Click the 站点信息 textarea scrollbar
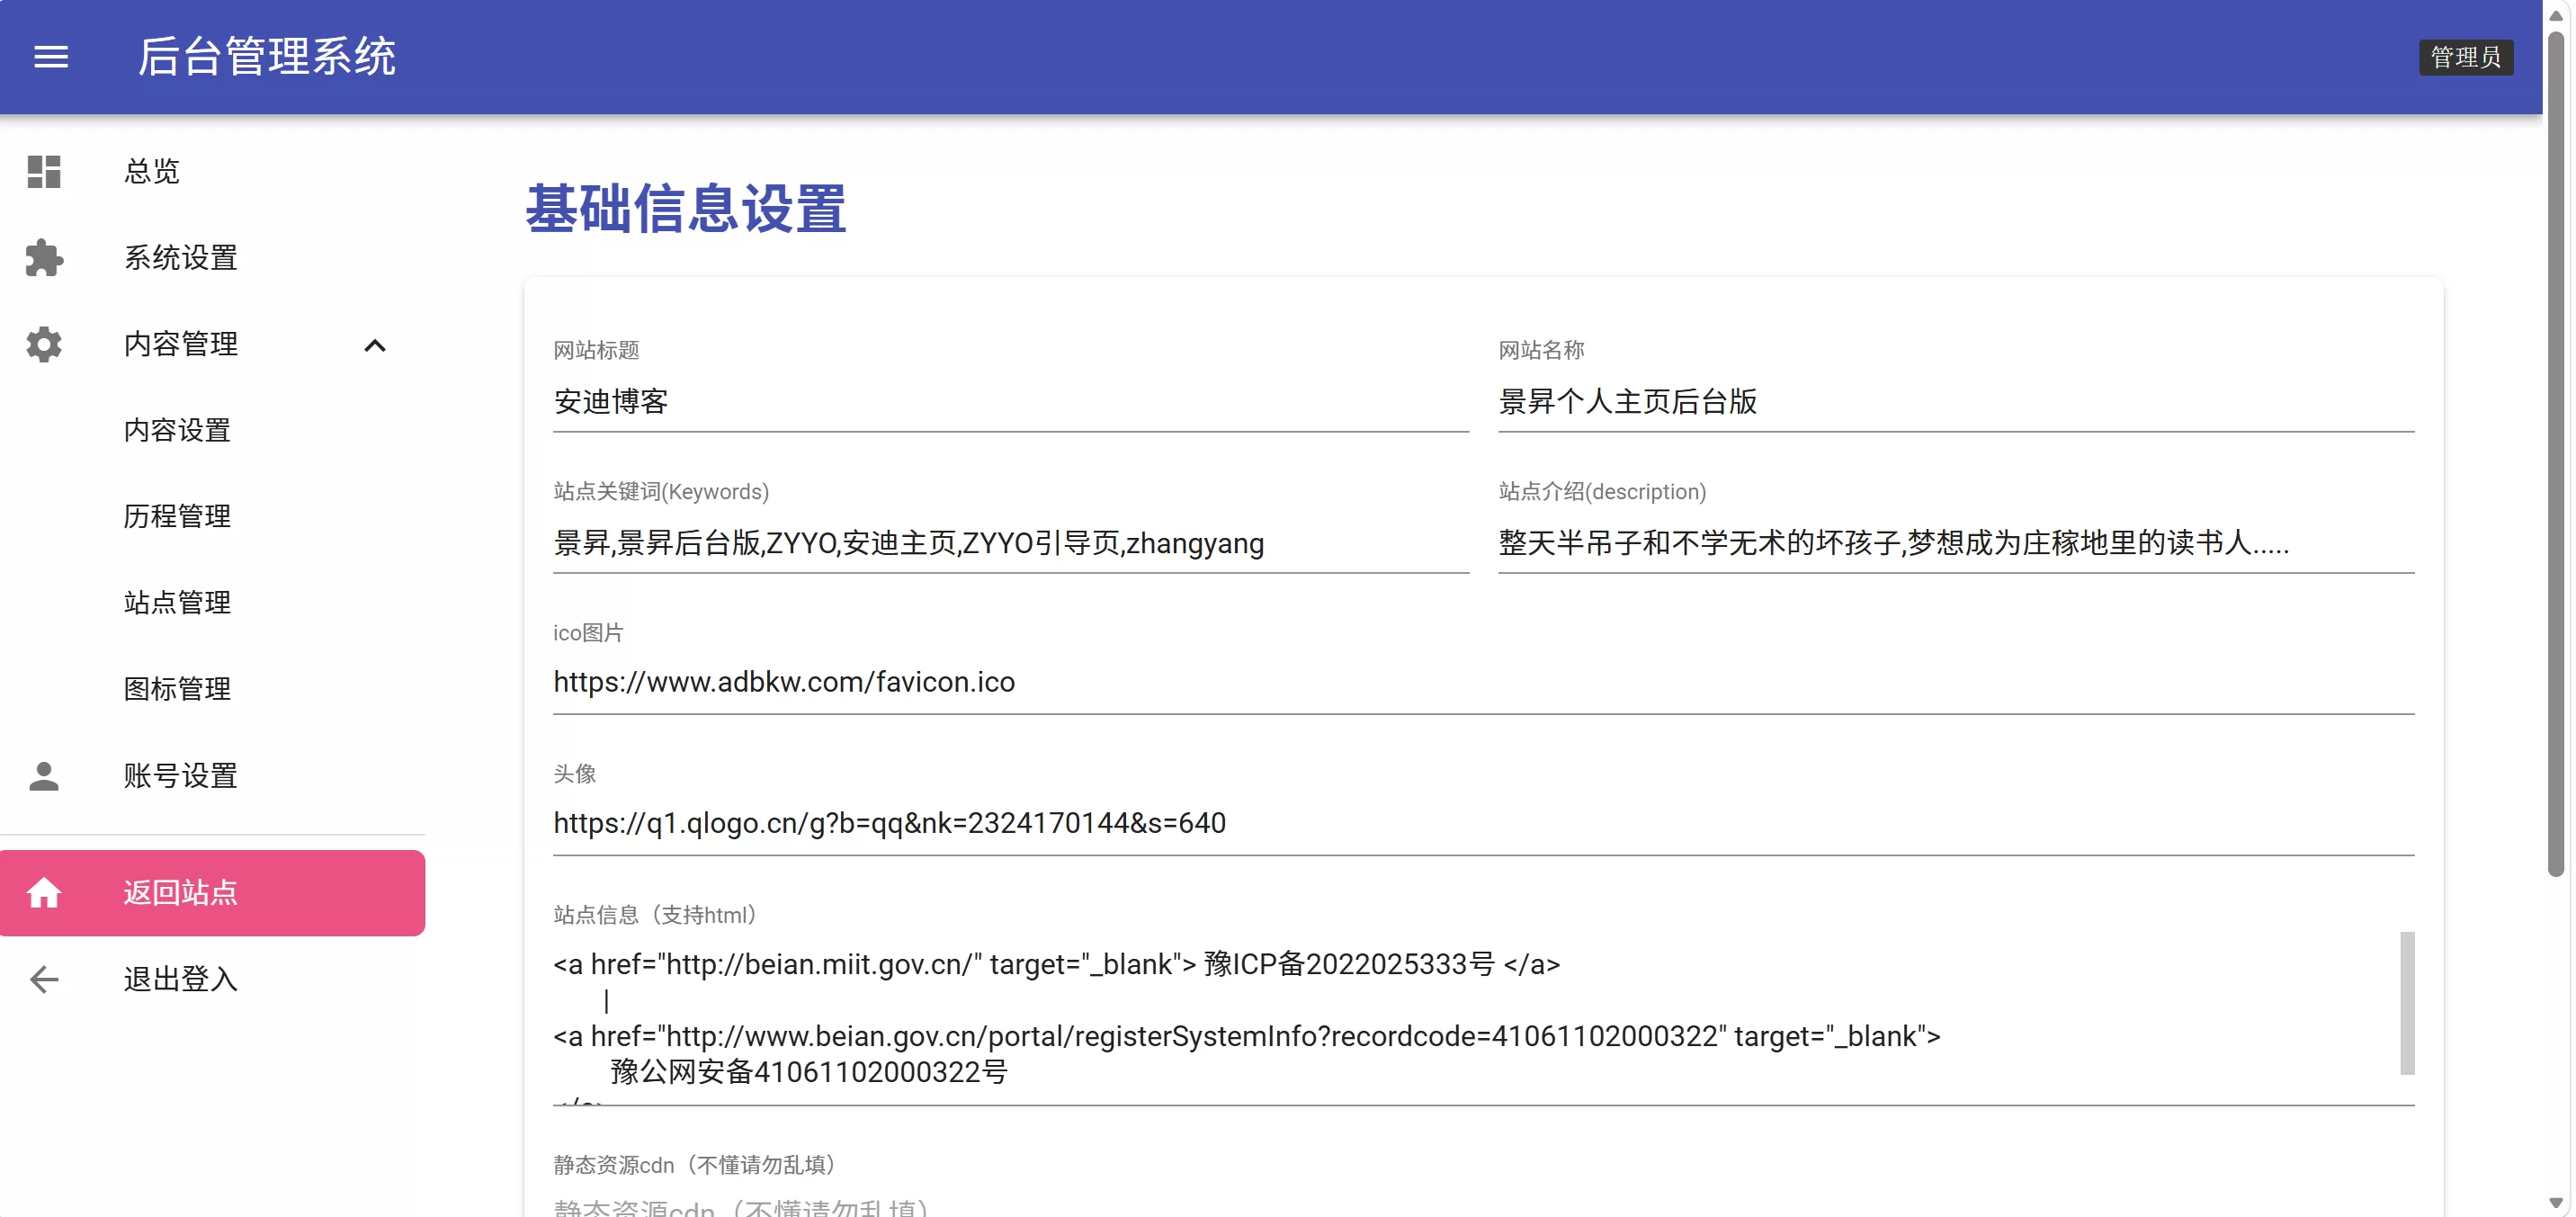The width and height of the screenshot is (2576, 1217). [2408, 1003]
